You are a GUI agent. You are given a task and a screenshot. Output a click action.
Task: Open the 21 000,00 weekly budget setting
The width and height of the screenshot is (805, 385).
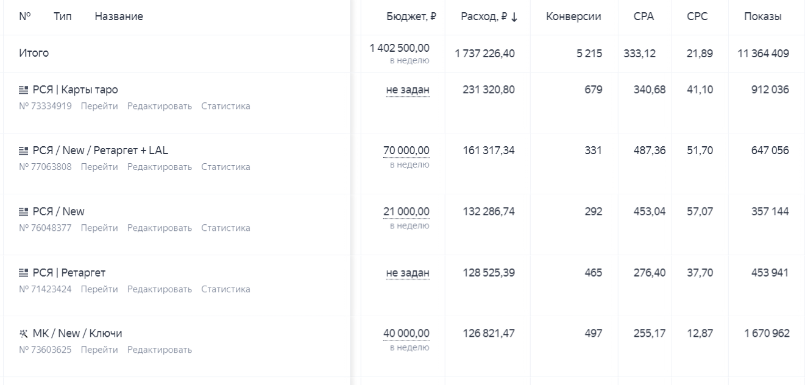click(406, 211)
